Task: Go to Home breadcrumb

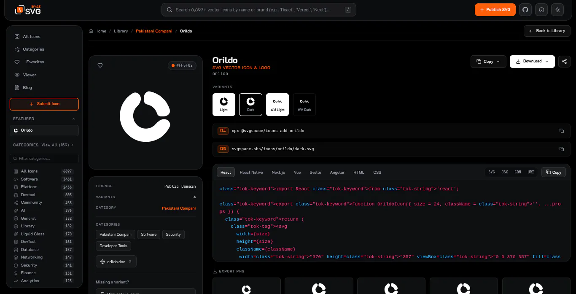Action: click(x=97, y=31)
